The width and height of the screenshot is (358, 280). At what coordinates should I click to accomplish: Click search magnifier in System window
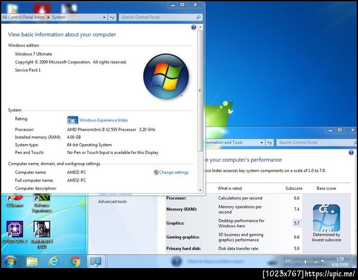click(198, 17)
